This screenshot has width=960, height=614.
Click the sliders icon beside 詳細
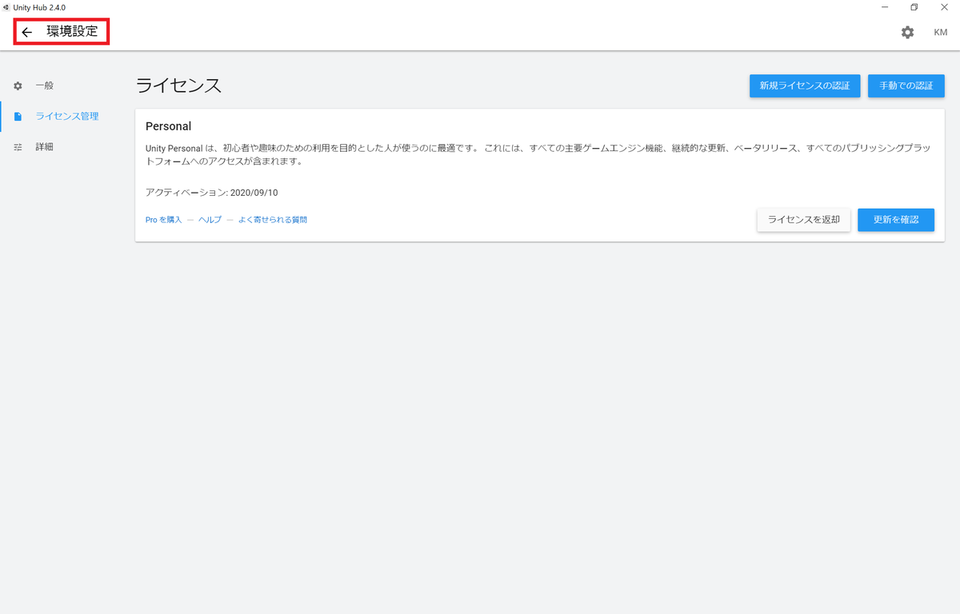18,146
